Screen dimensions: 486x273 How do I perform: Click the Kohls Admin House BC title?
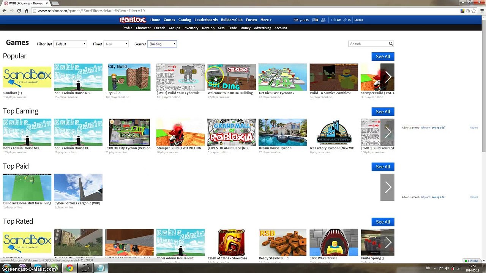click(72, 148)
